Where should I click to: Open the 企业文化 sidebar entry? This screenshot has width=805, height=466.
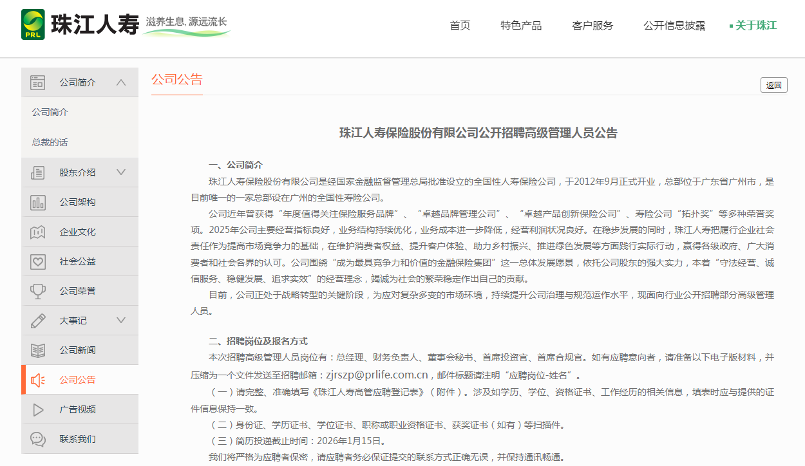click(x=80, y=232)
